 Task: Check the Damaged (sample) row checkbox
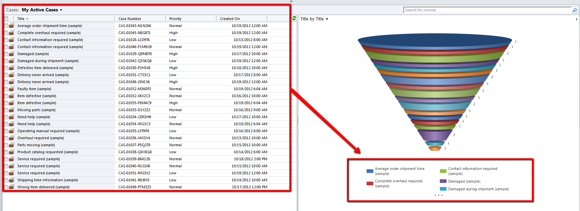pos(6,54)
